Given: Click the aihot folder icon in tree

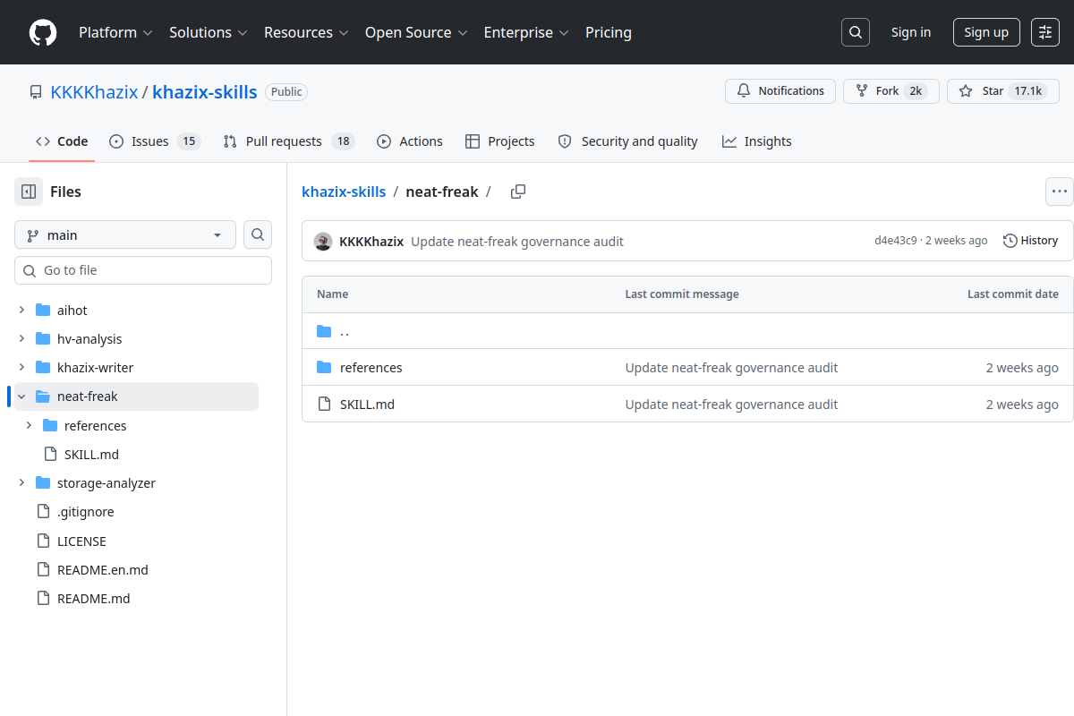Looking at the screenshot, I should (x=42, y=311).
